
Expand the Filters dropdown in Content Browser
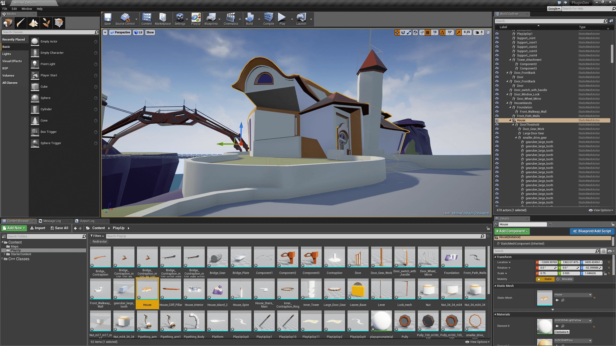click(x=97, y=236)
